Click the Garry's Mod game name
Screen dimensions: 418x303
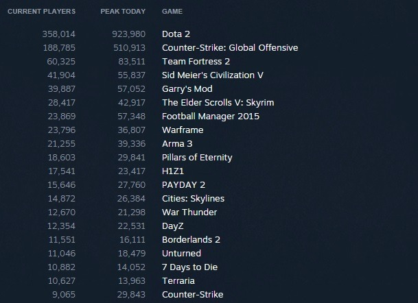pyautogui.click(x=187, y=89)
